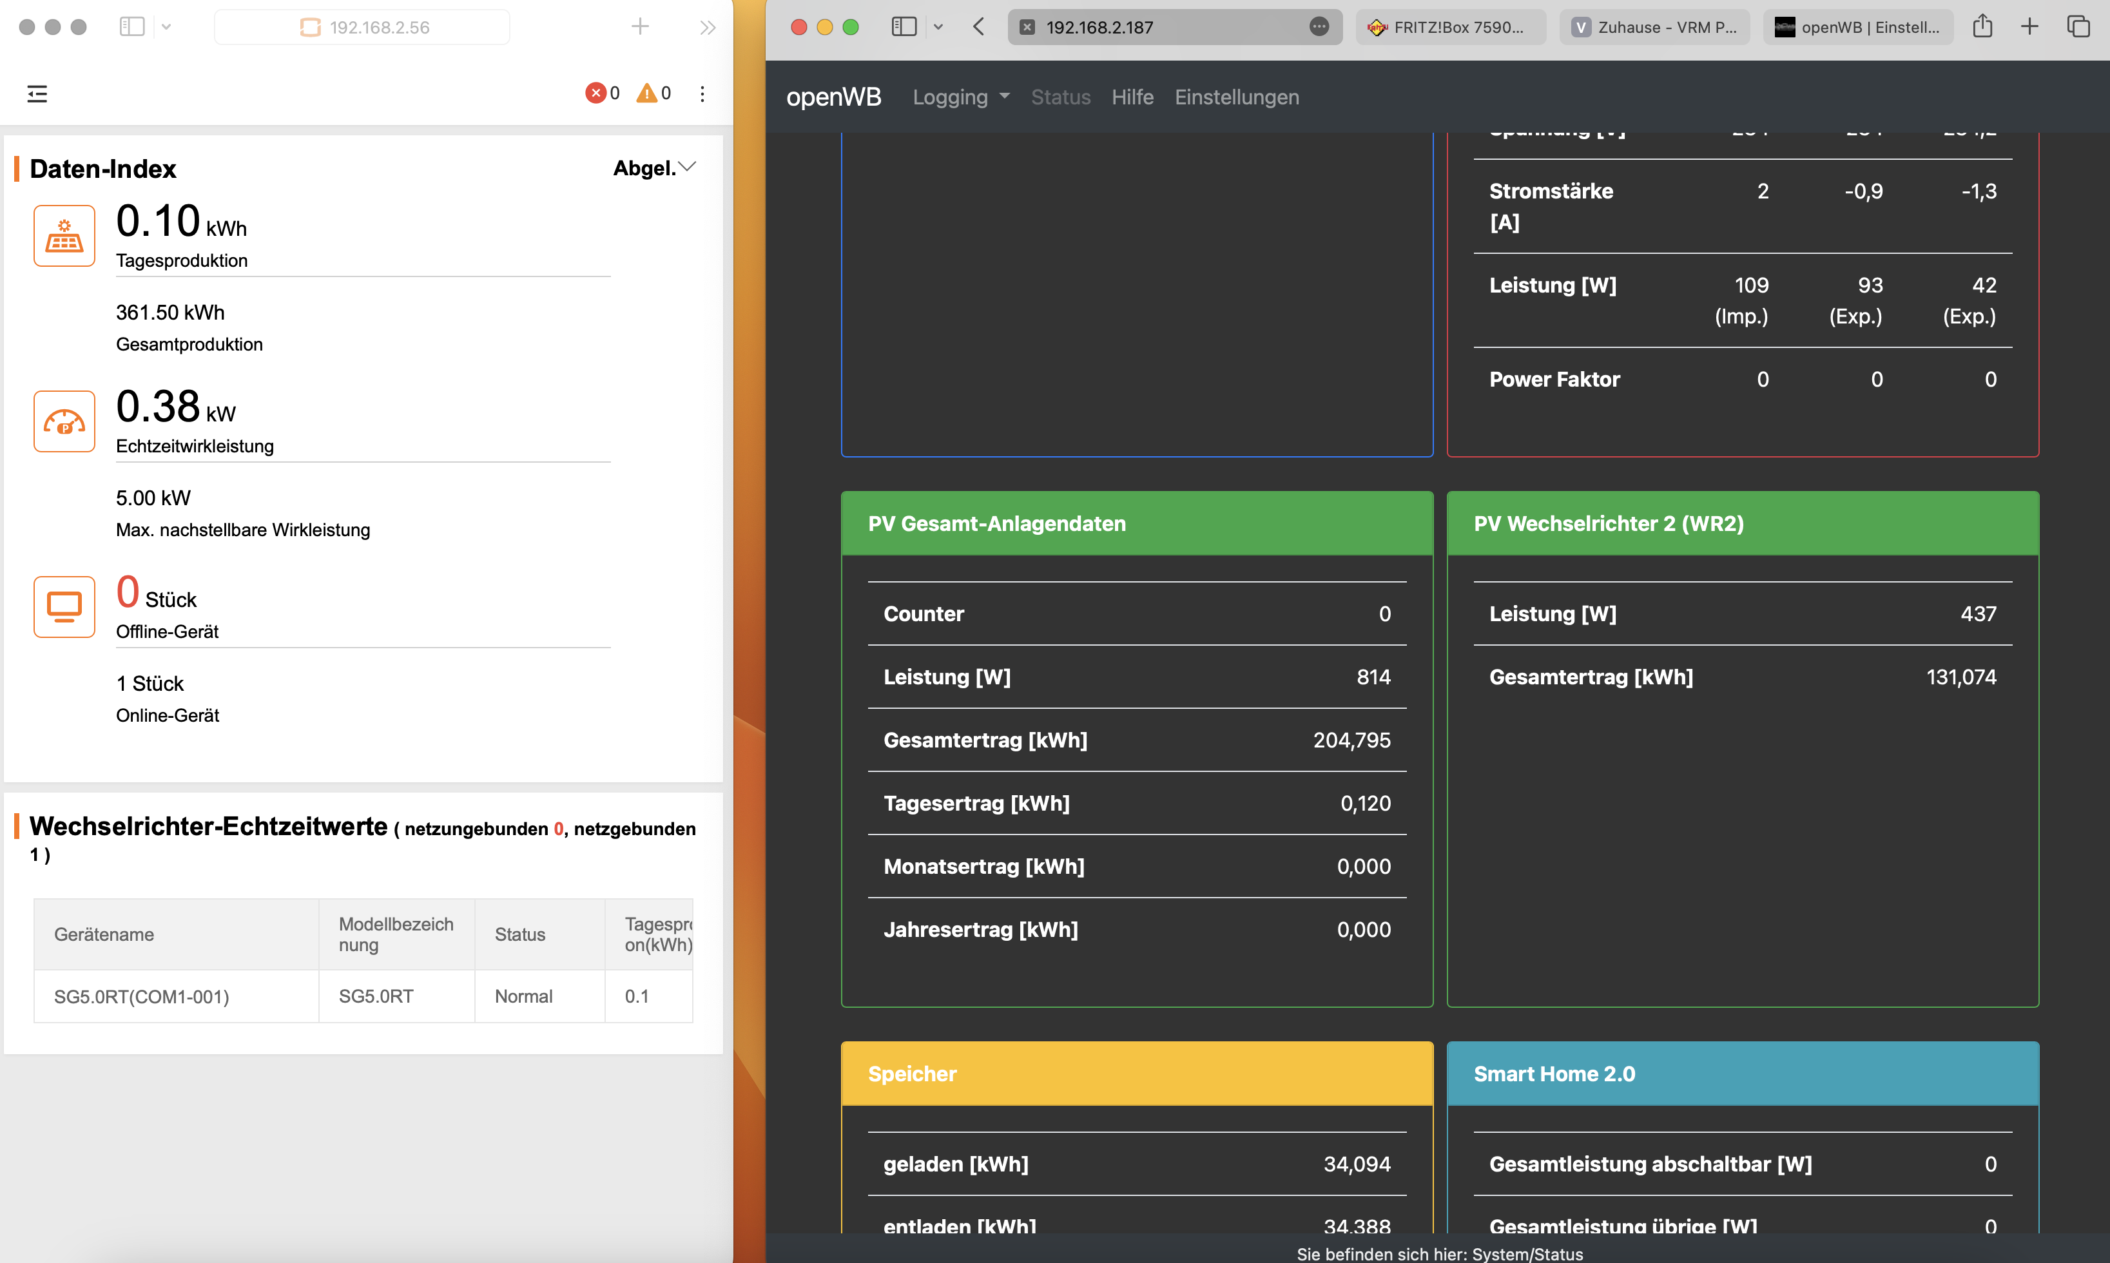
Task: Click the red error count icon
Action: pyautogui.click(x=595, y=93)
